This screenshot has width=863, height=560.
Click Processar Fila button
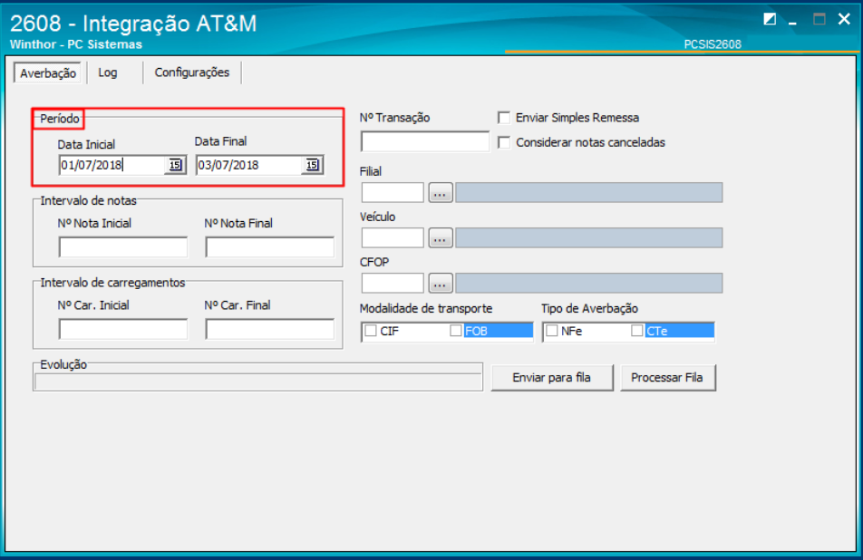(667, 377)
